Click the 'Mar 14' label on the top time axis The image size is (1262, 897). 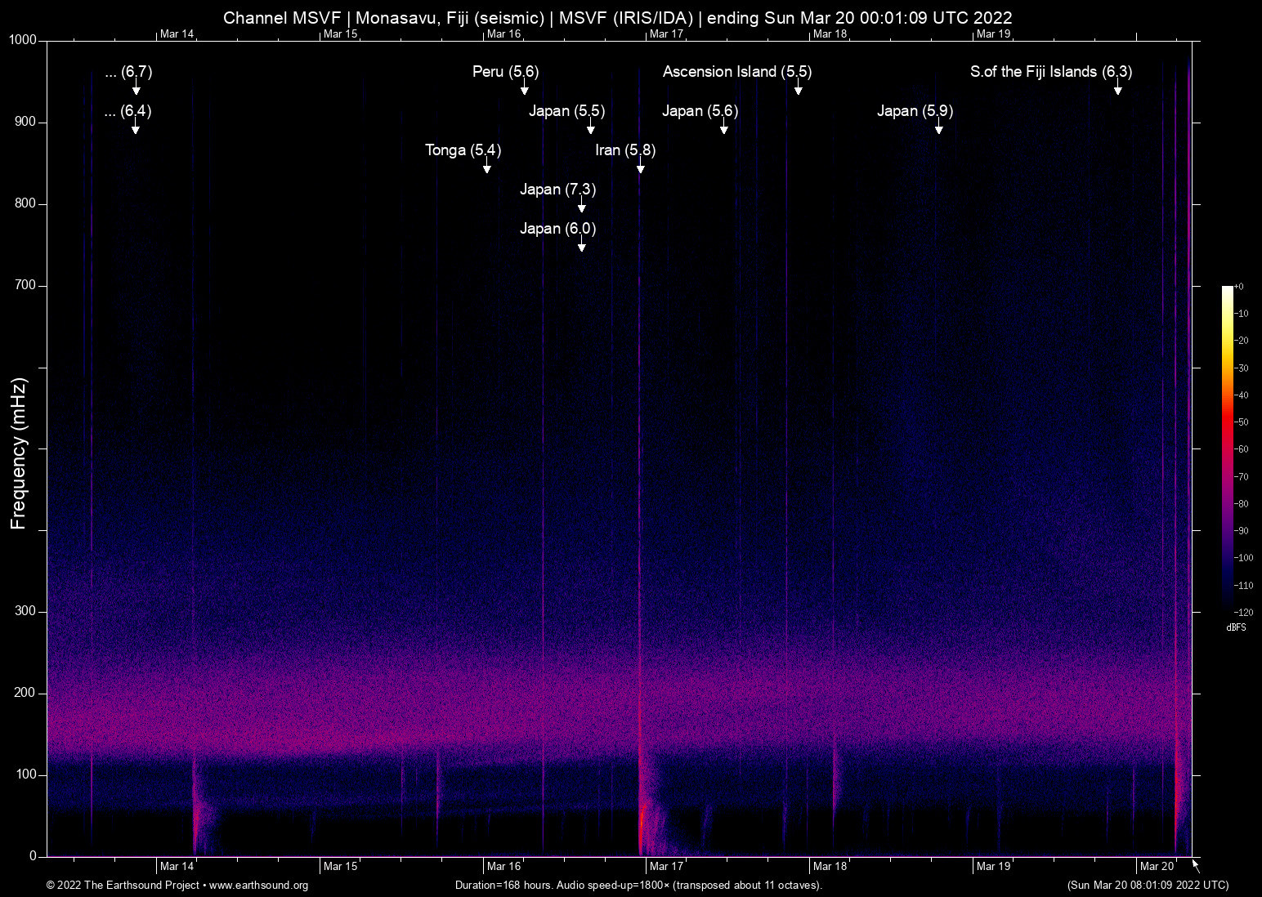click(x=177, y=34)
